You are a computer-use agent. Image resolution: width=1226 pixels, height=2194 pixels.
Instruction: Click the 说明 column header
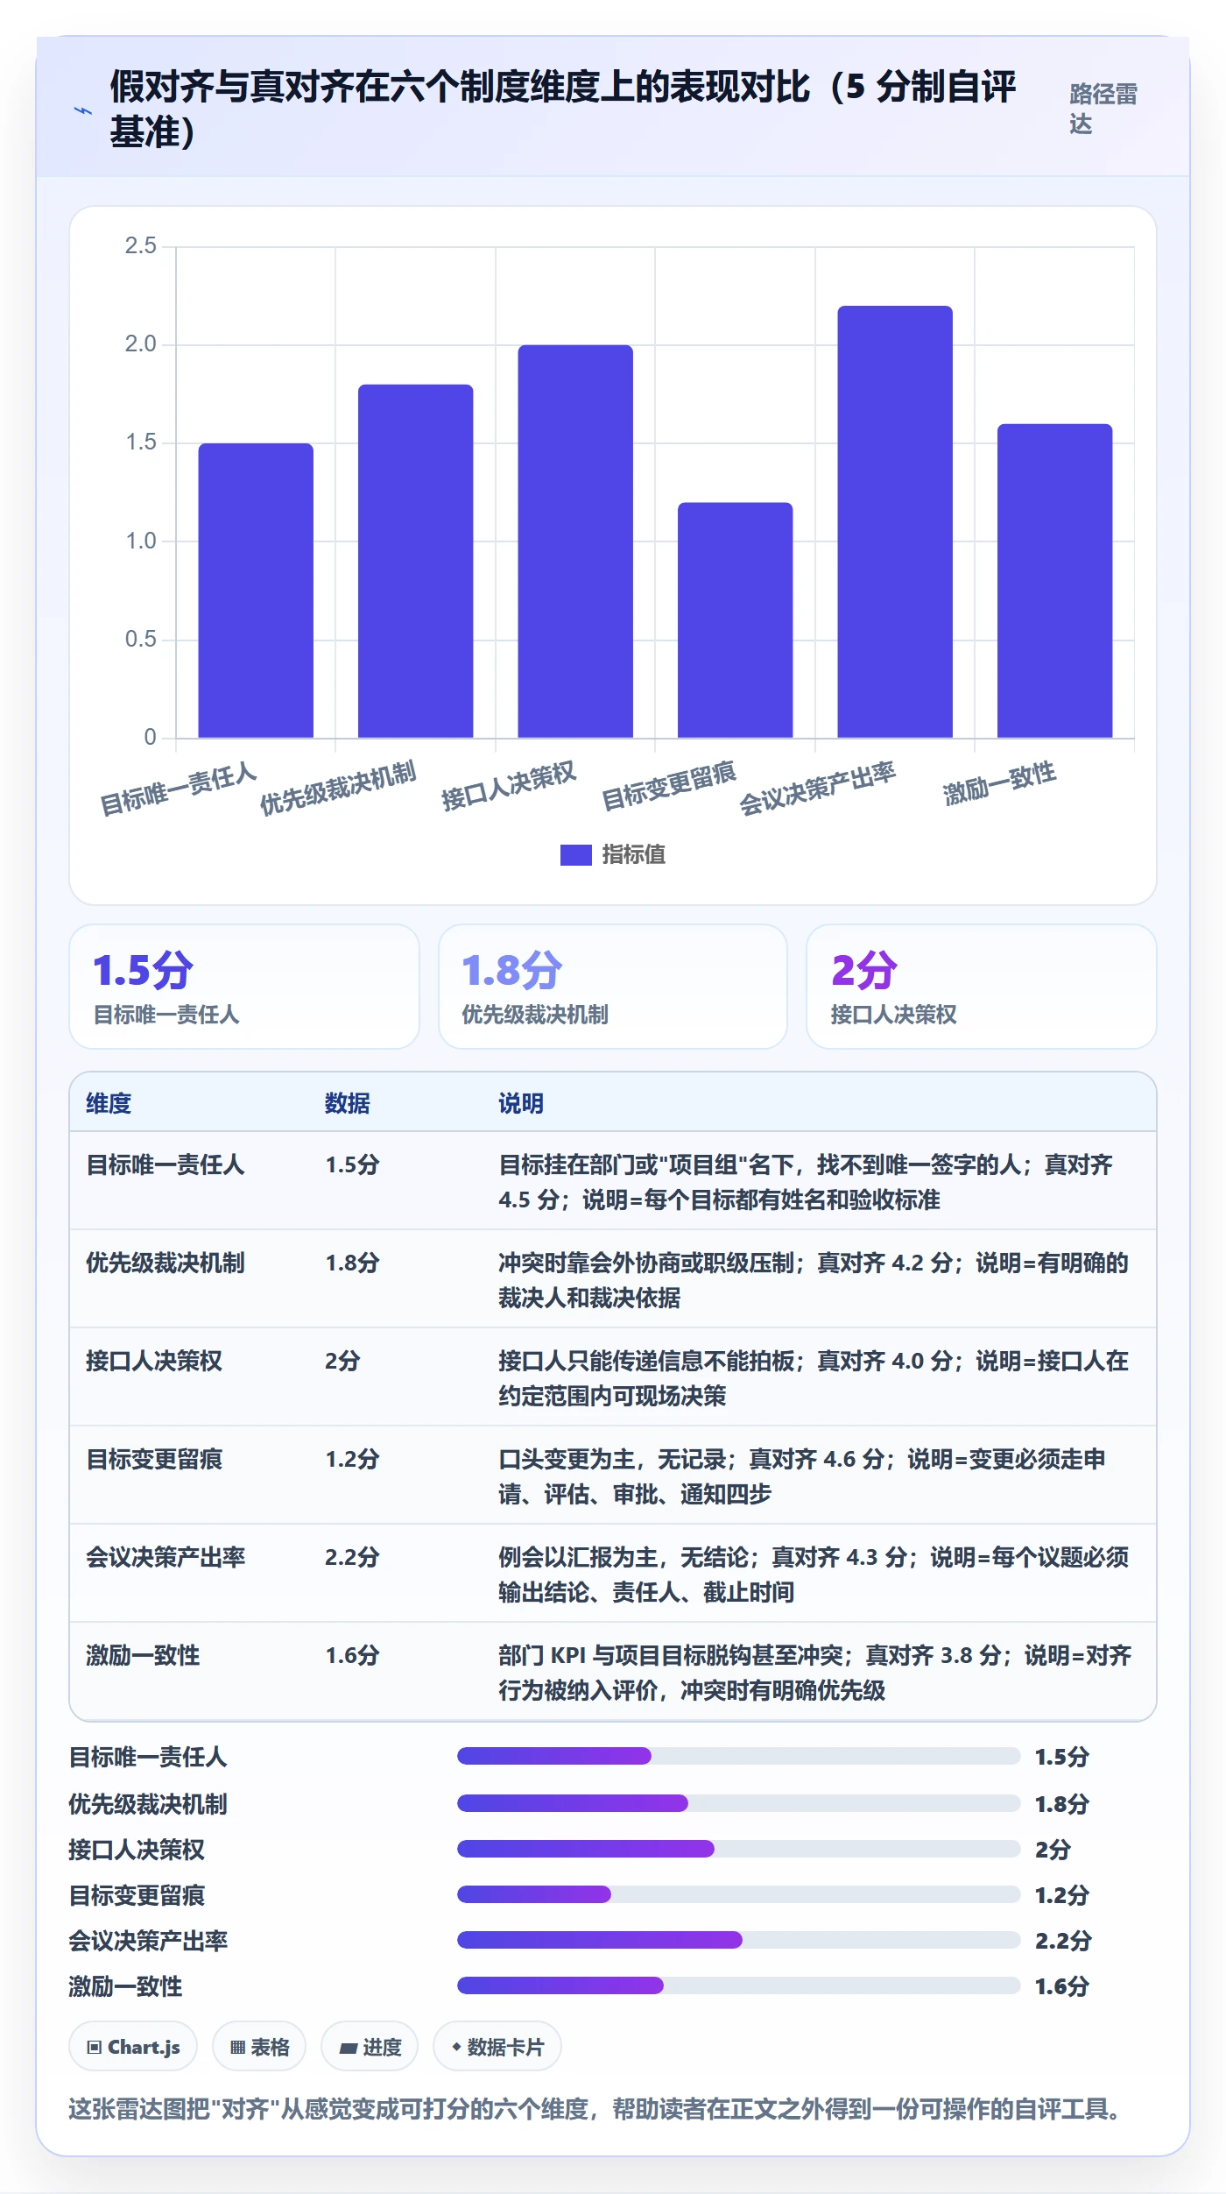point(521,1103)
